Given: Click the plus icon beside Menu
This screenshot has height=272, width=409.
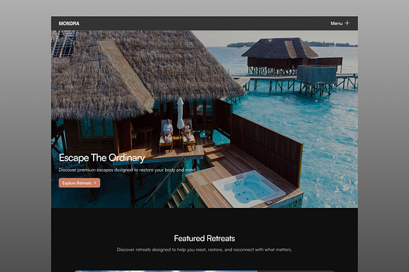Looking at the screenshot, I should tap(347, 23).
